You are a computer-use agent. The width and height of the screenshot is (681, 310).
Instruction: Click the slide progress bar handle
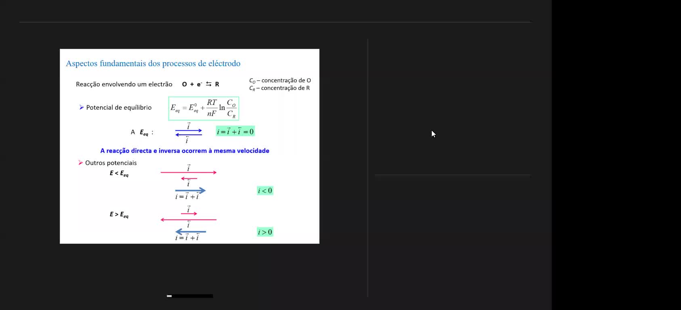click(169, 296)
